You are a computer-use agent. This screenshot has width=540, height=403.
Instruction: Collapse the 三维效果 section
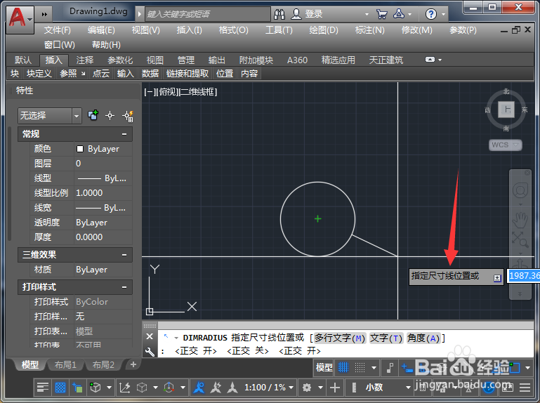pyautogui.click(x=124, y=255)
